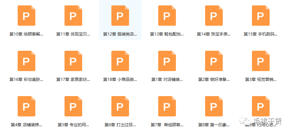Select the 第8章 第一印象 presentation icon
Screen dimensions: 291x134
[x=214, y=106]
